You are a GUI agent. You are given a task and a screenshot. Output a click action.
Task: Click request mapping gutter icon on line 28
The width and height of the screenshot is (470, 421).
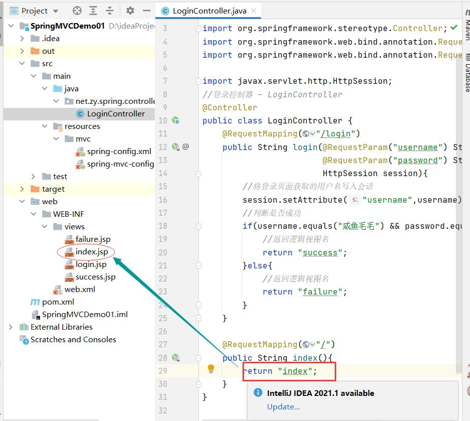(x=176, y=358)
